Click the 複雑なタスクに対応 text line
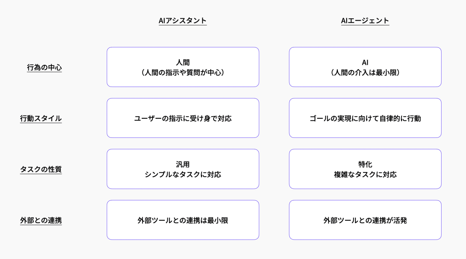Viewport: 466px width, 259px height. tap(365, 174)
